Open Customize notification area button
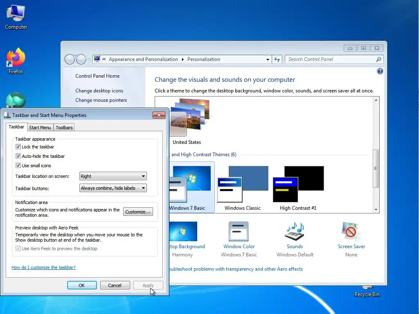 [x=138, y=212]
